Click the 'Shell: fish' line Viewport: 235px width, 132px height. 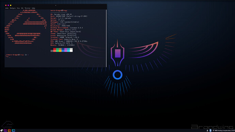(x=58, y=24)
